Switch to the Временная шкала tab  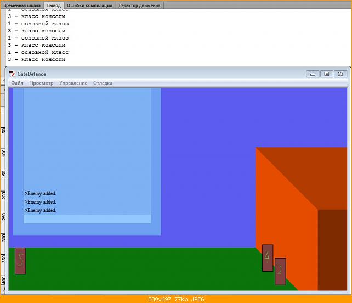point(22,5)
